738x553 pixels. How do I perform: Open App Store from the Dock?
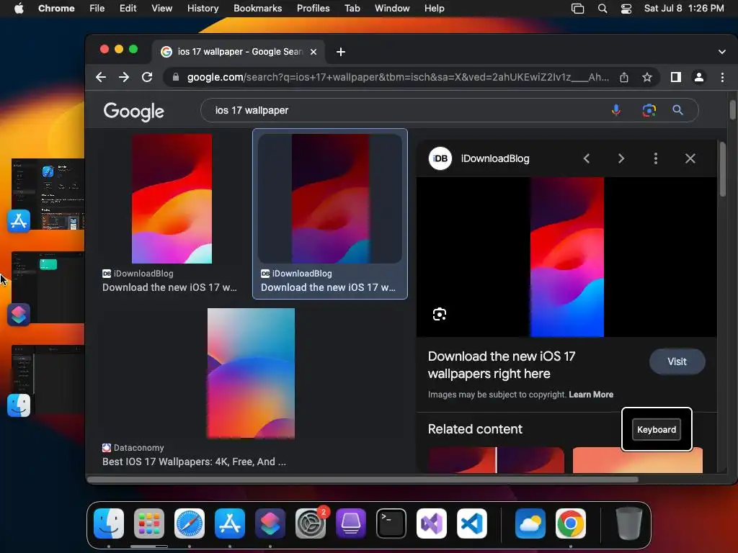coord(230,523)
